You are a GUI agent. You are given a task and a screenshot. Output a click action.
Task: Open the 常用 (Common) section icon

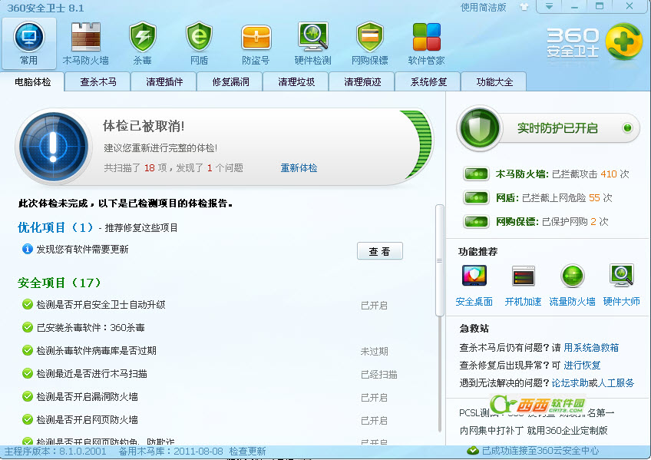click(29, 38)
